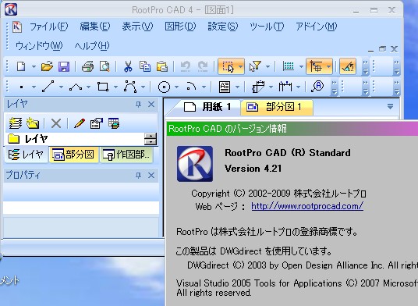Viewport: 418px width, 306px height.
Task: Open the ツール(T) menu
Action: click(x=267, y=27)
